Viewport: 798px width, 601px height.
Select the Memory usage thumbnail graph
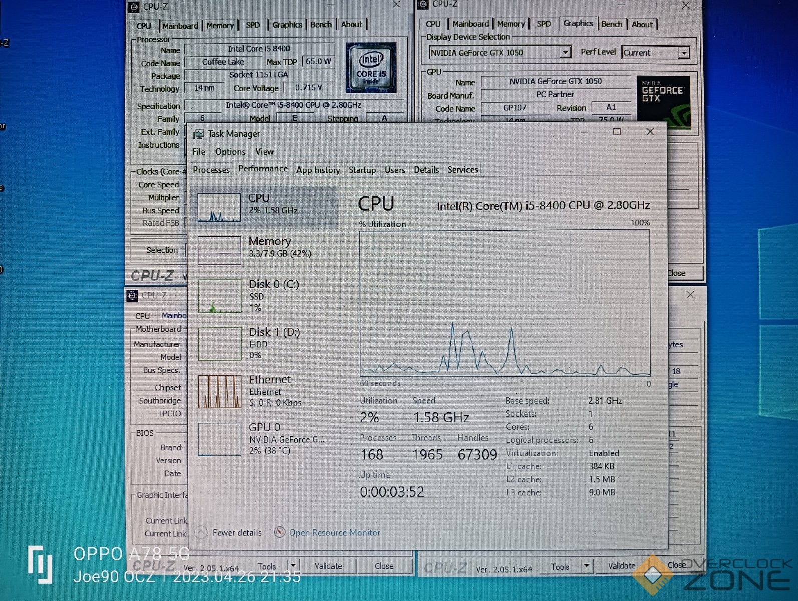pos(219,250)
